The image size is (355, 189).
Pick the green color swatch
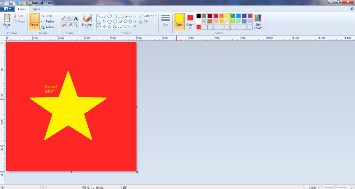pos(233,16)
